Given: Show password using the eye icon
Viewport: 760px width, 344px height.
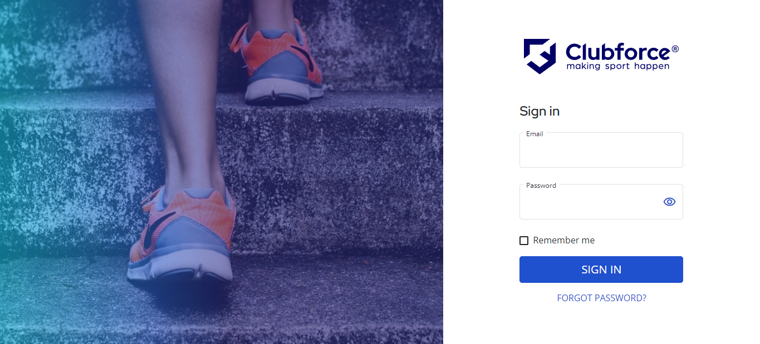Looking at the screenshot, I should tap(669, 202).
